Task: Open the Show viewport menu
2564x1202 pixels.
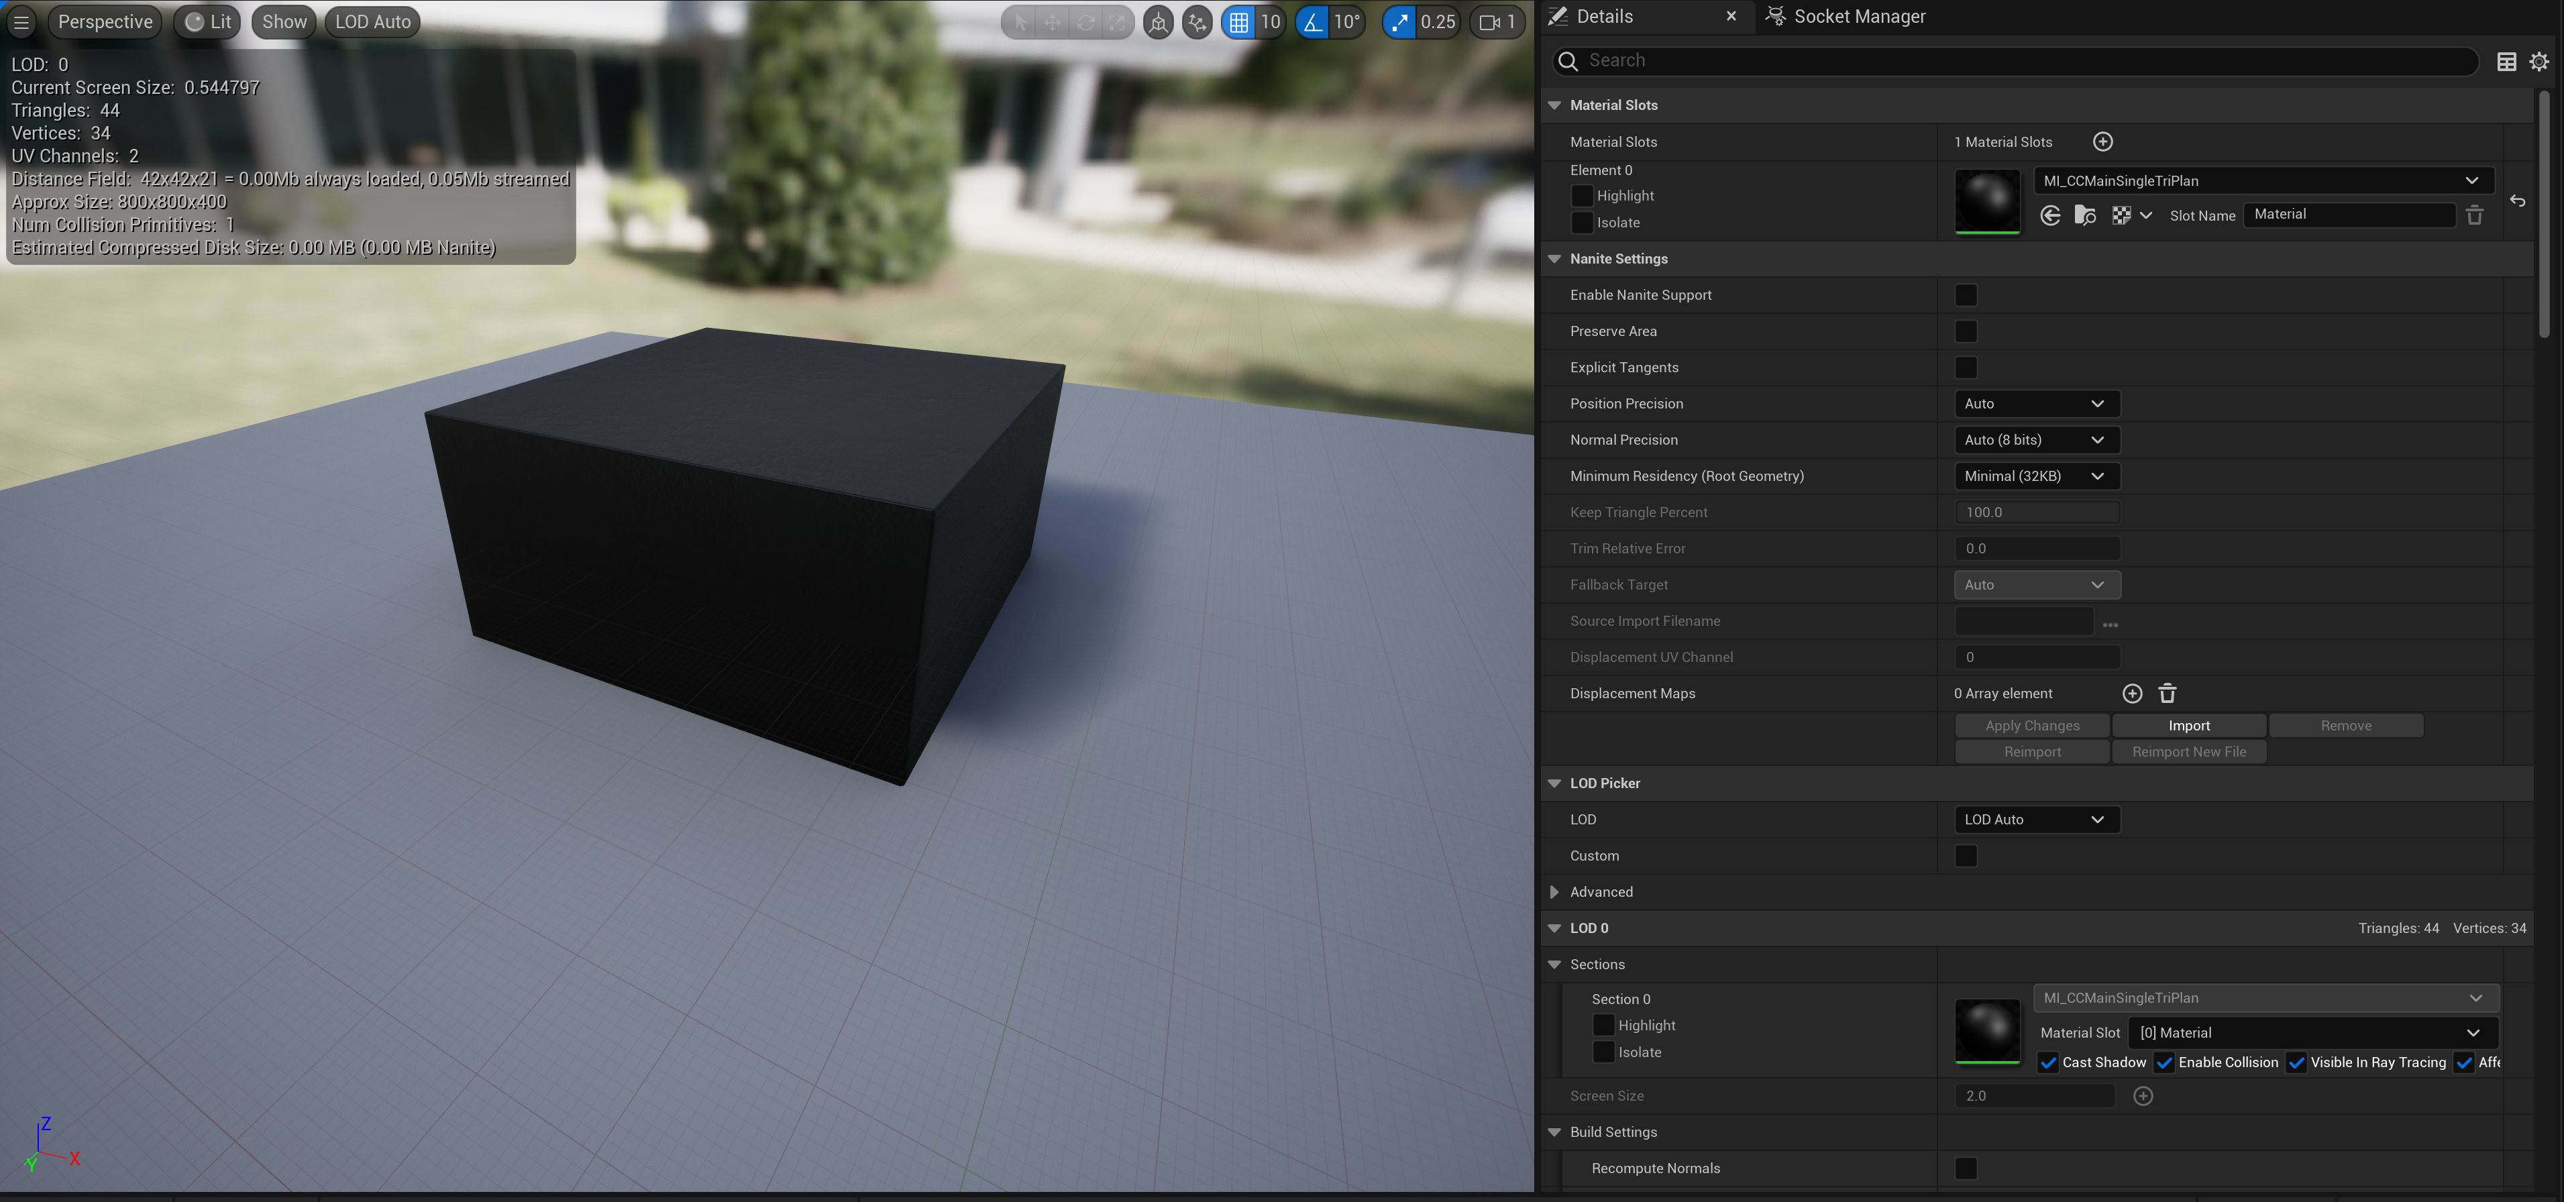Action: (284, 22)
